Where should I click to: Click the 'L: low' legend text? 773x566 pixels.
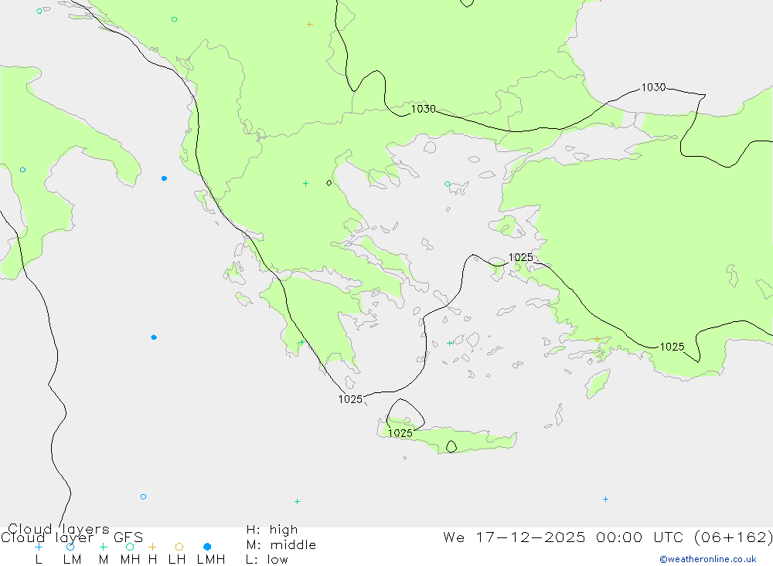[x=267, y=560]
